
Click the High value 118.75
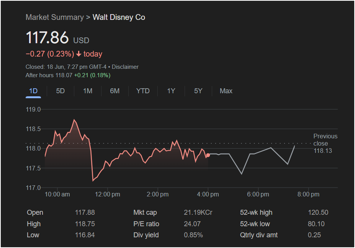pos(85,224)
